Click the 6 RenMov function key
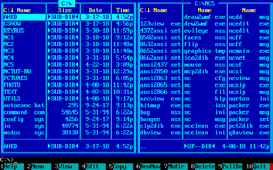 coord(149,167)
